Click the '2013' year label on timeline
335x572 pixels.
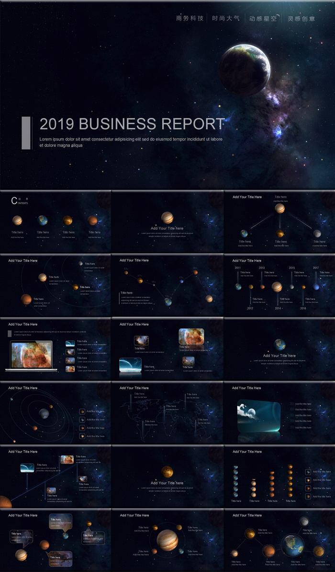[262, 268]
